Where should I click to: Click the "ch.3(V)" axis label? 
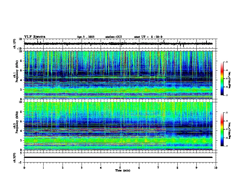[15, 158]
